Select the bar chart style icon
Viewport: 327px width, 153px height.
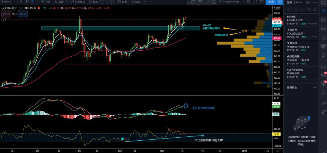point(28,2)
